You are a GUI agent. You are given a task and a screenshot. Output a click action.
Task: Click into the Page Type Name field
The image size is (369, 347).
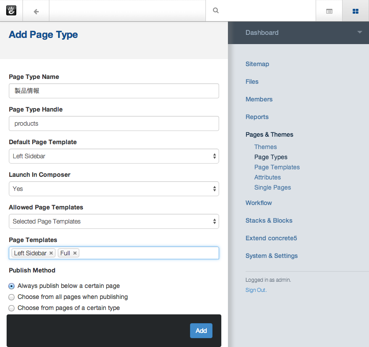(x=114, y=91)
